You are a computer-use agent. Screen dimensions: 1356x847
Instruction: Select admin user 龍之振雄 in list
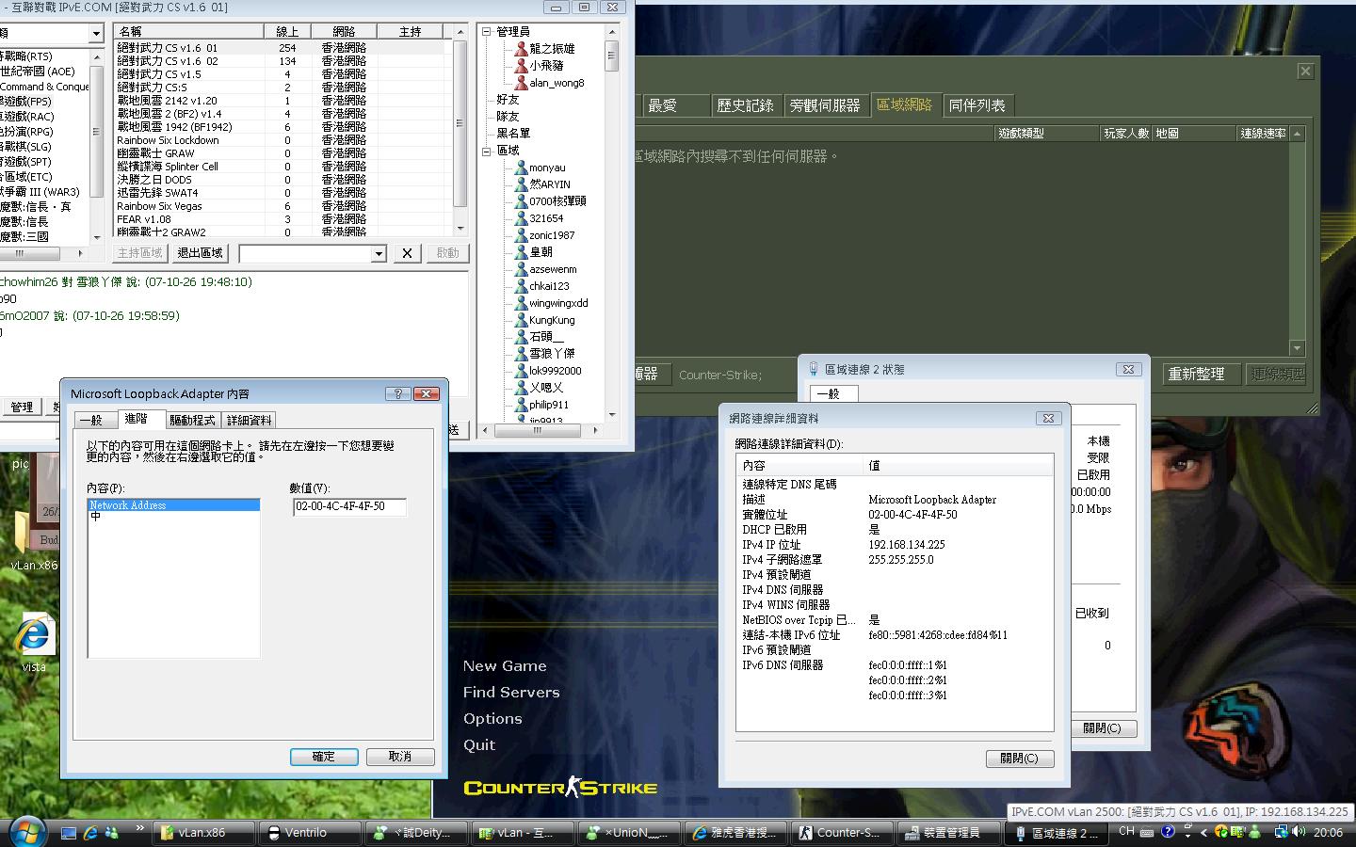(551, 49)
